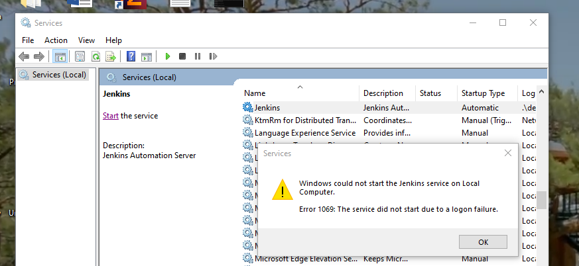Open the View menu
Screen dimensions: 579x266
86,40
